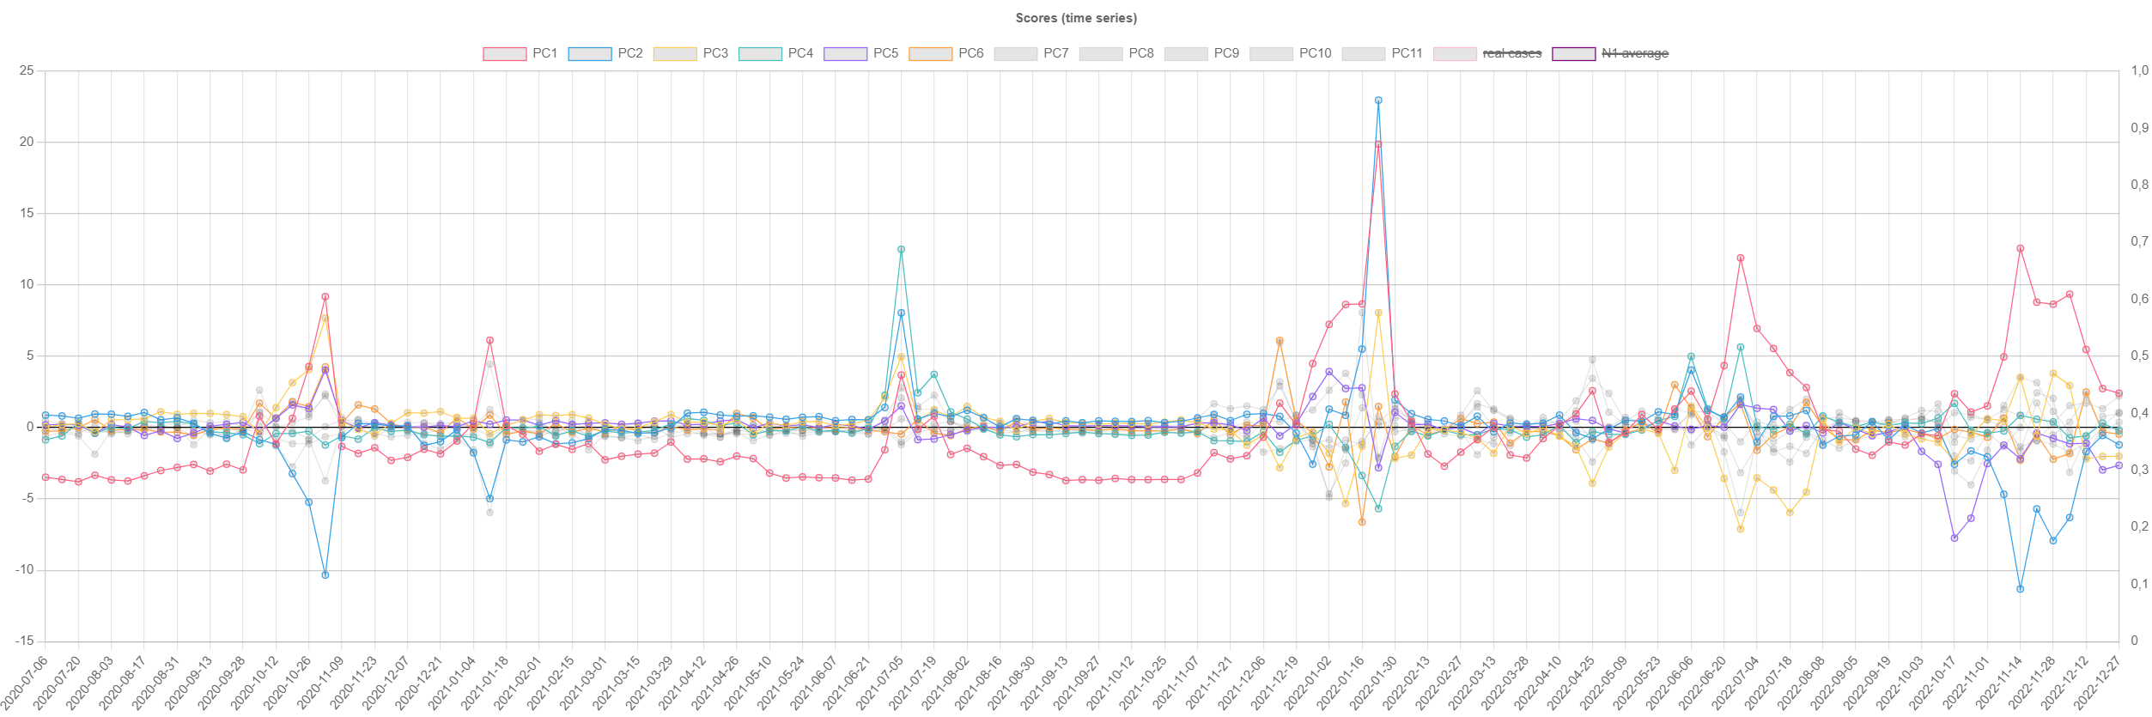Image resolution: width=2152 pixels, height=717 pixels.
Task: Enable the hidden N4-average series
Action: (1634, 53)
